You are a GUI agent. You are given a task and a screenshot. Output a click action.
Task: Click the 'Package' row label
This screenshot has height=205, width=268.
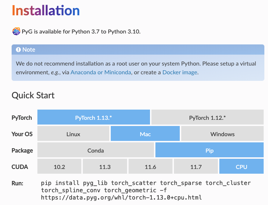(22, 150)
